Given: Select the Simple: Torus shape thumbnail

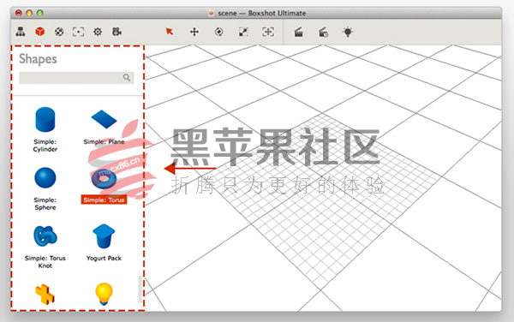Looking at the screenshot, I should 104,179.
